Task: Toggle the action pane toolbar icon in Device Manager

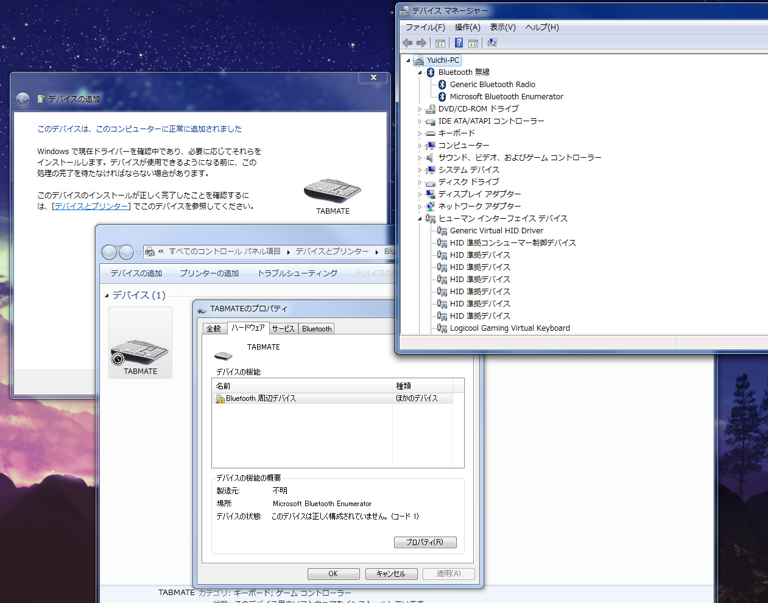Action: point(473,43)
